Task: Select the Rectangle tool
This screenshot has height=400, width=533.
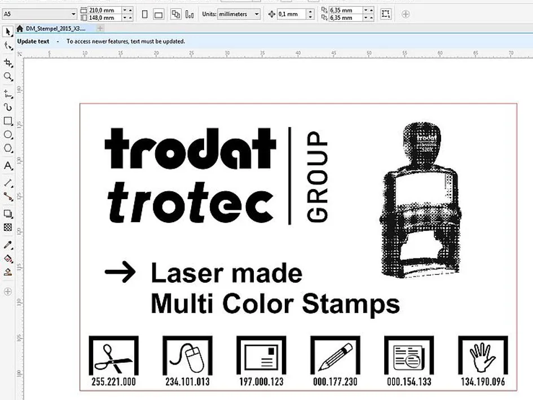Action: pyautogui.click(x=7, y=121)
